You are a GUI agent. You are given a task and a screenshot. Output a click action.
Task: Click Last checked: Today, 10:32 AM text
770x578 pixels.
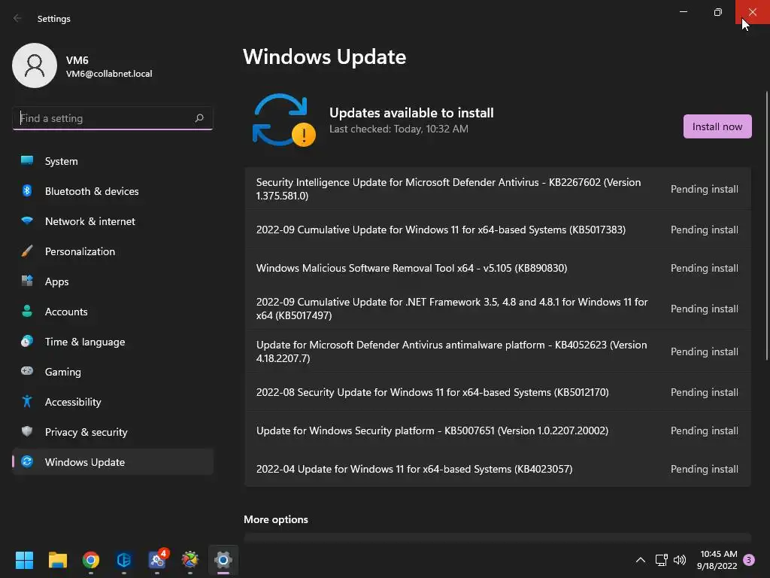(x=399, y=129)
